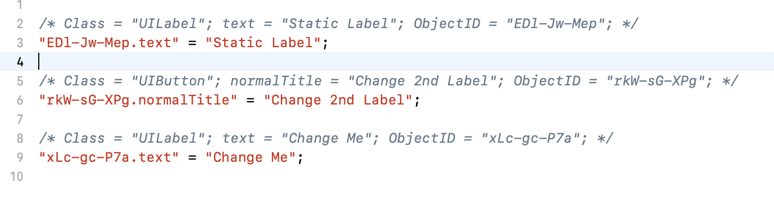Place cursor in "rkW-sG-XPg.normalTitle" key
Image resolution: width=774 pixels, height=209 pixels.
[x=138, y=101]
